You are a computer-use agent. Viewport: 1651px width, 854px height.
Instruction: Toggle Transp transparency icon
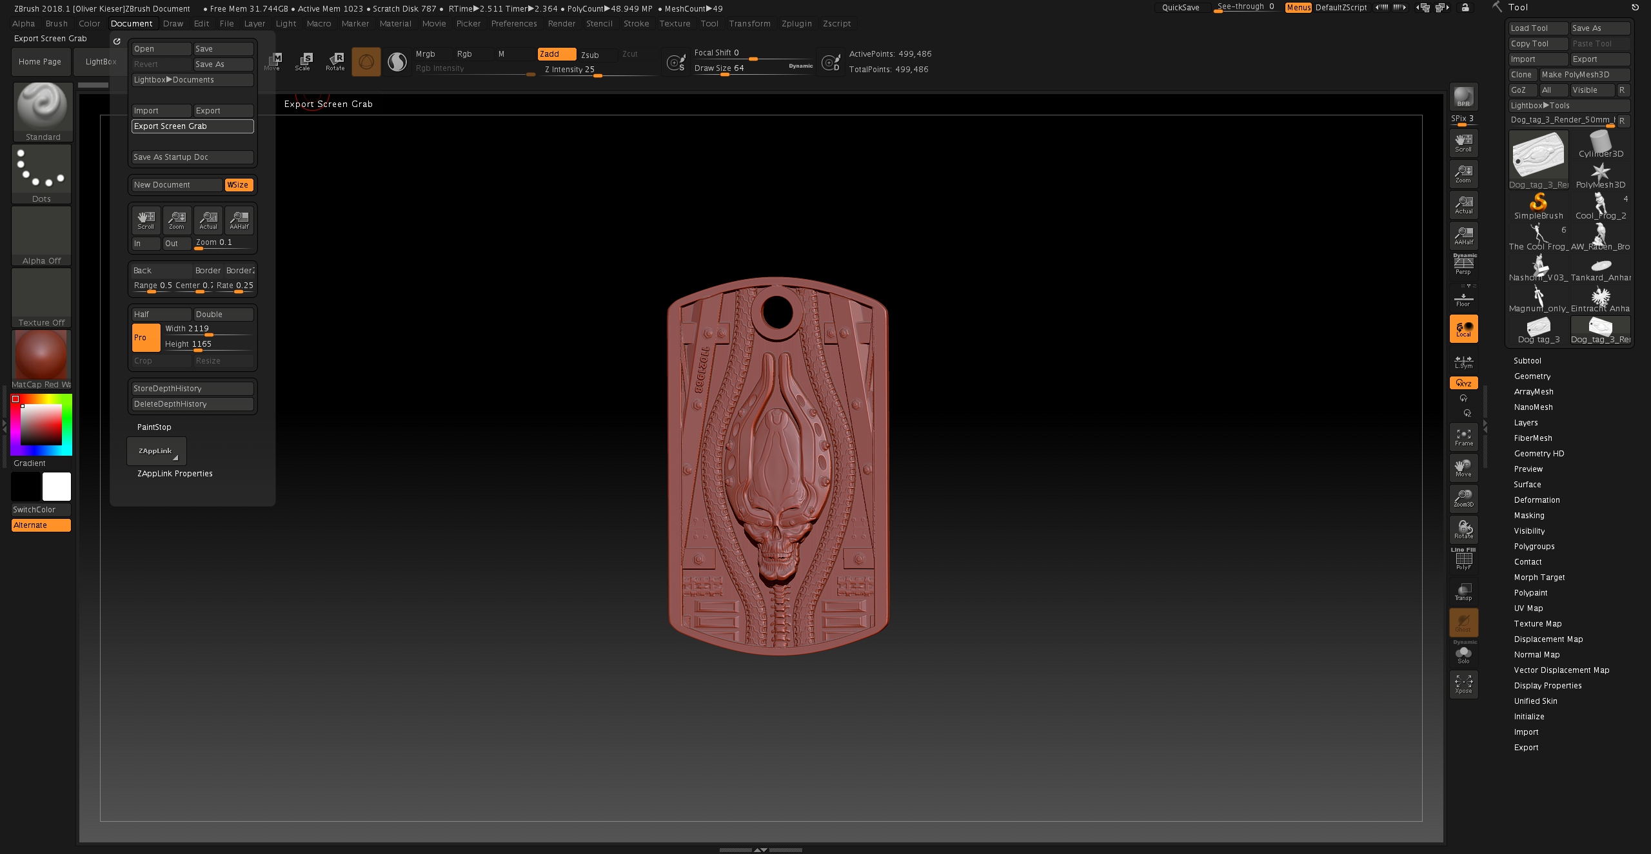(1463, 592)
